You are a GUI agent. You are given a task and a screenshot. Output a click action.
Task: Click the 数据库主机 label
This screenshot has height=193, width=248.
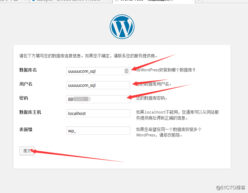[x=30, y=112]
